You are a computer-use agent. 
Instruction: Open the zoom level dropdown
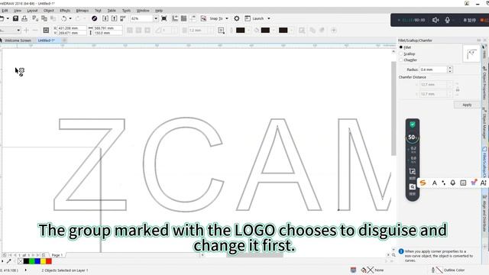pyautogui.click(x=156, y=18)
